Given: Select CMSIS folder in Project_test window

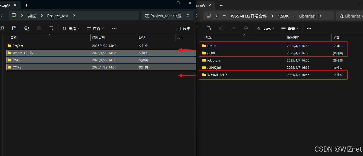Looking at the screenshot, I should point(101,60).
